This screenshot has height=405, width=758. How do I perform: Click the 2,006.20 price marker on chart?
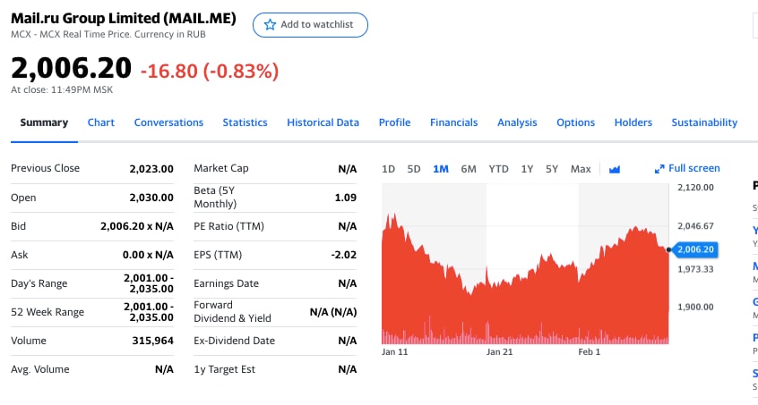tap(695, 249)
